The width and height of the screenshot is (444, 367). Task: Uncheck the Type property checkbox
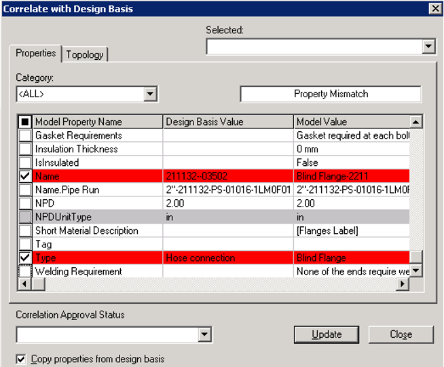(25, 258)
